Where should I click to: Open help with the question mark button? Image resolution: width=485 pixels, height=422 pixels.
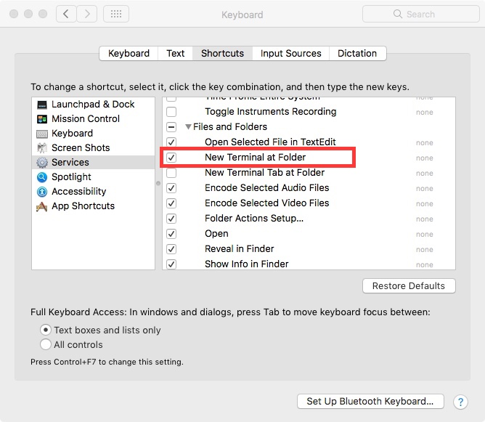(x=460, y=402)
